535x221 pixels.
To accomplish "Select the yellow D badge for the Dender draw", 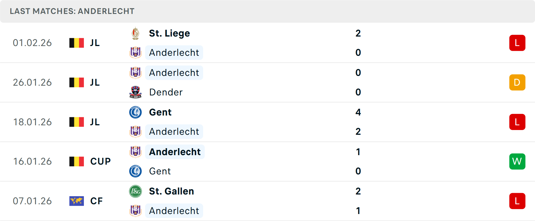I will coord(517,82).
